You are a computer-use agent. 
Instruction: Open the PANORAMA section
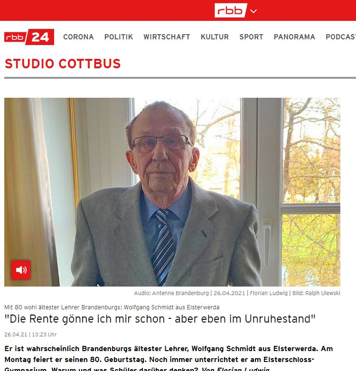[x=294, y=37]
